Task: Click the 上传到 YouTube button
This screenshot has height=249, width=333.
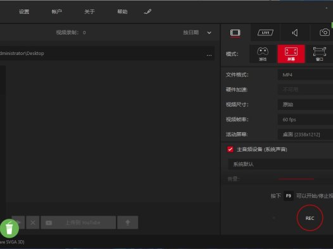Action: pos(78,222)
